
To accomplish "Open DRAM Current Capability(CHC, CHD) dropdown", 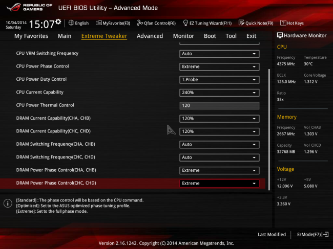I will click(219, 131).
